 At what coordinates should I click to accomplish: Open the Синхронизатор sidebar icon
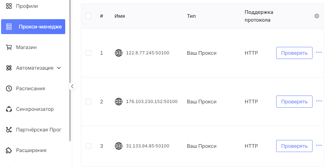click(x=9, y=109)
